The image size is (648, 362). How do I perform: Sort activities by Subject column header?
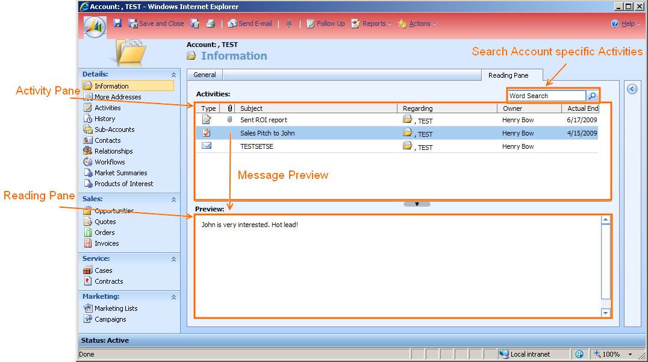click(x=316, y=108)
